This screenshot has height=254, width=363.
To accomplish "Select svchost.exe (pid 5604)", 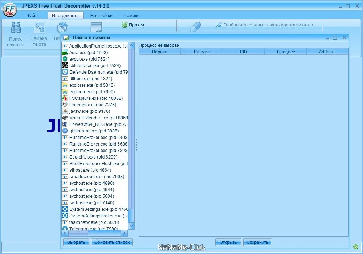I will coord(95,196).
